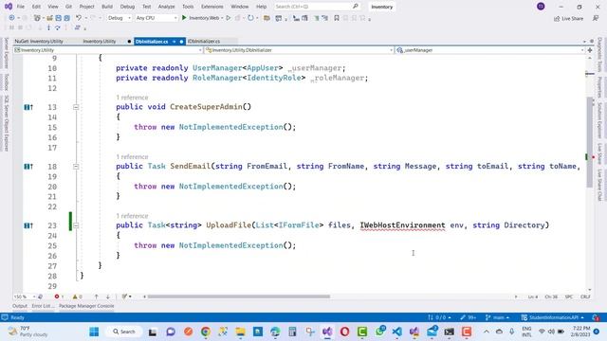Viewport: 607px width, 341px height.
Task: Click the notifications icon in status bar
Action: [596, 317]
